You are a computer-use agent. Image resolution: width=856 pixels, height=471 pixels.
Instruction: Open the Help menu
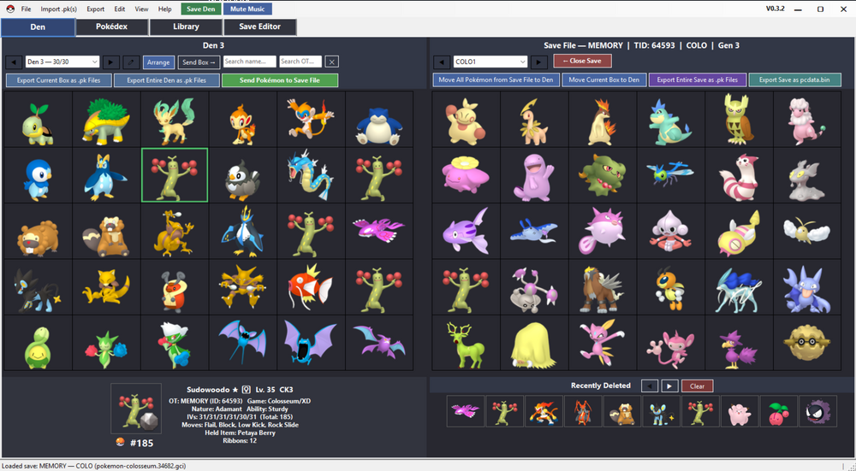[x=165, y=9]
